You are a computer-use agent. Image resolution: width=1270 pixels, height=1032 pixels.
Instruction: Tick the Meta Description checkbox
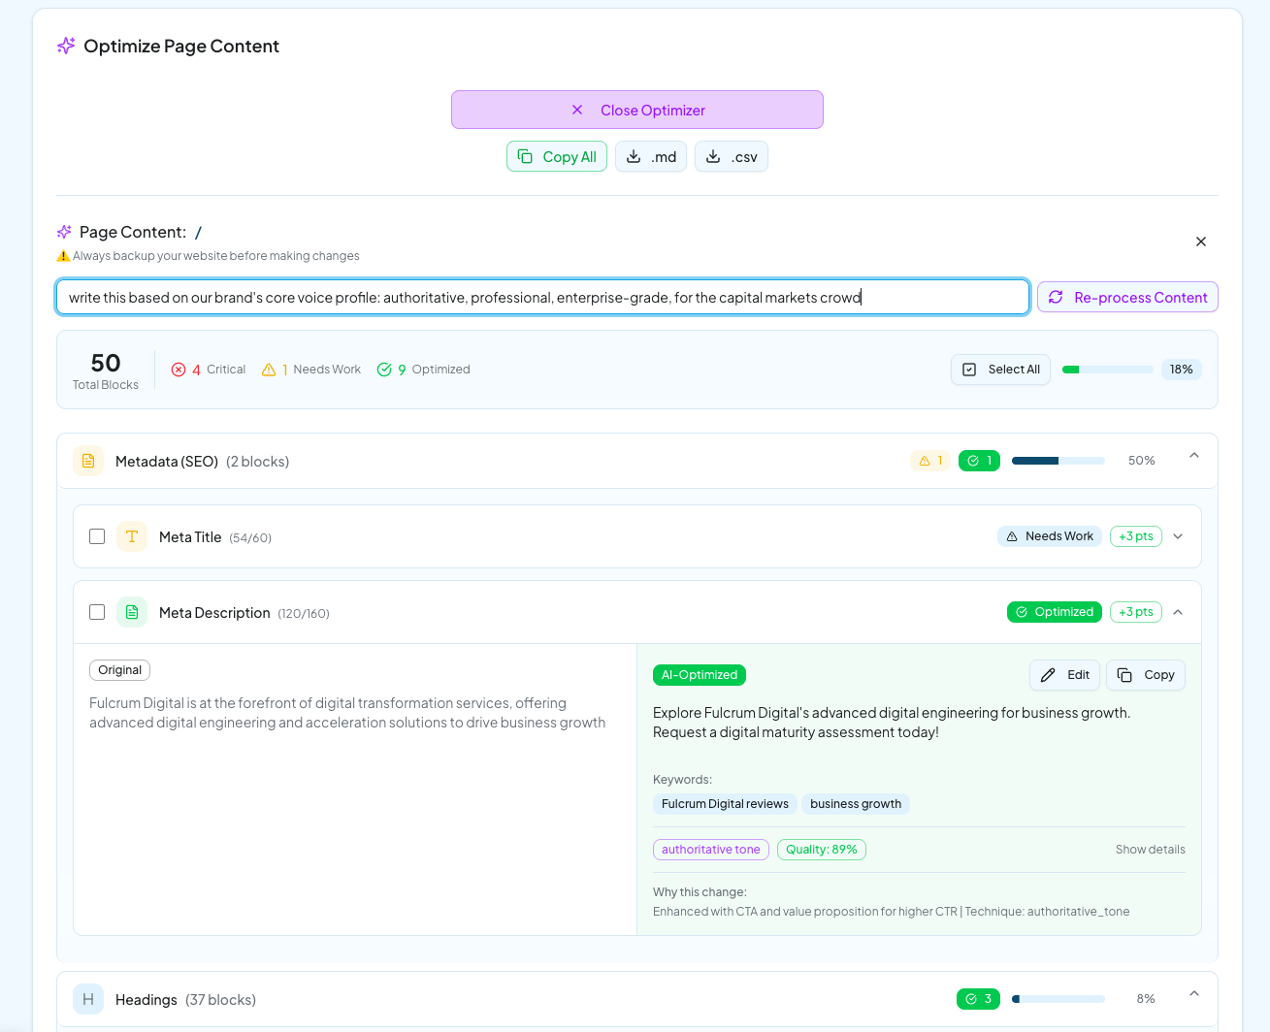pyautogui.click(x=97, y=612)
